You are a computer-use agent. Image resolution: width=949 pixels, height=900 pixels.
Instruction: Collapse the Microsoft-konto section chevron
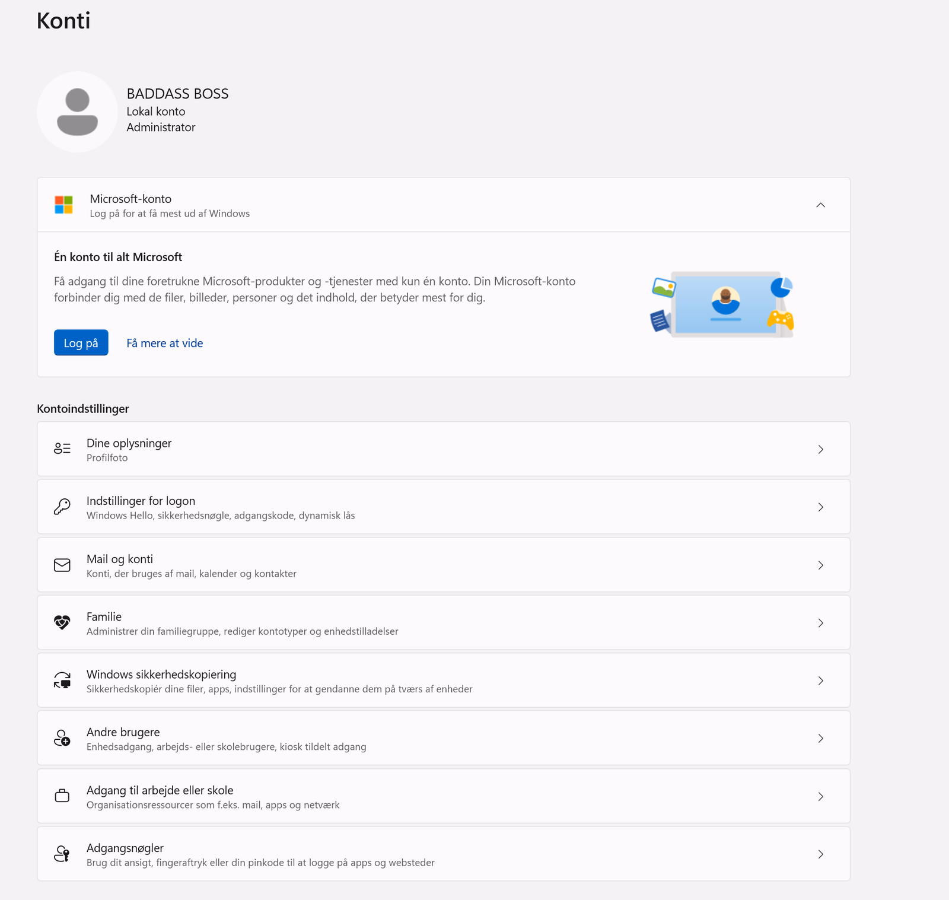820,205
